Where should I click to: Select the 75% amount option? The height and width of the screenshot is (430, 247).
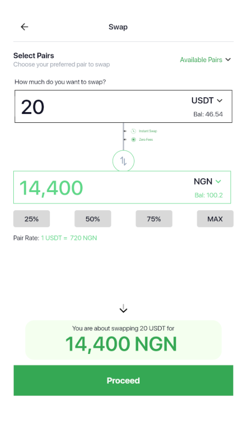[154, 219]
